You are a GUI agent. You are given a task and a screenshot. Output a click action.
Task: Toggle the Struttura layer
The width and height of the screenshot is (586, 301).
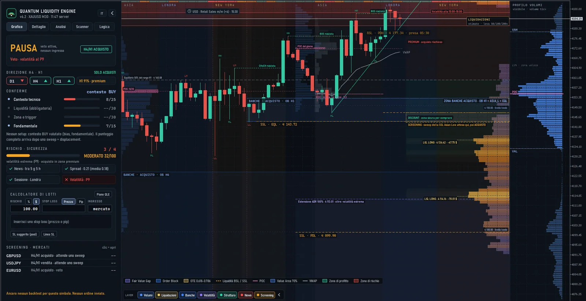[227, 295]
